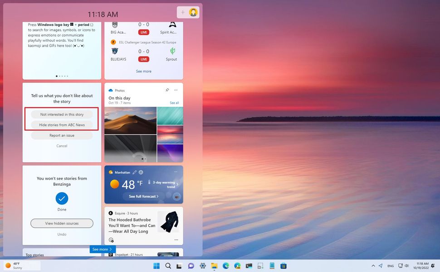This screenshot has width=440, height=272.
Task: Open See all in the On this day card
Action: [x=175, y=103]
